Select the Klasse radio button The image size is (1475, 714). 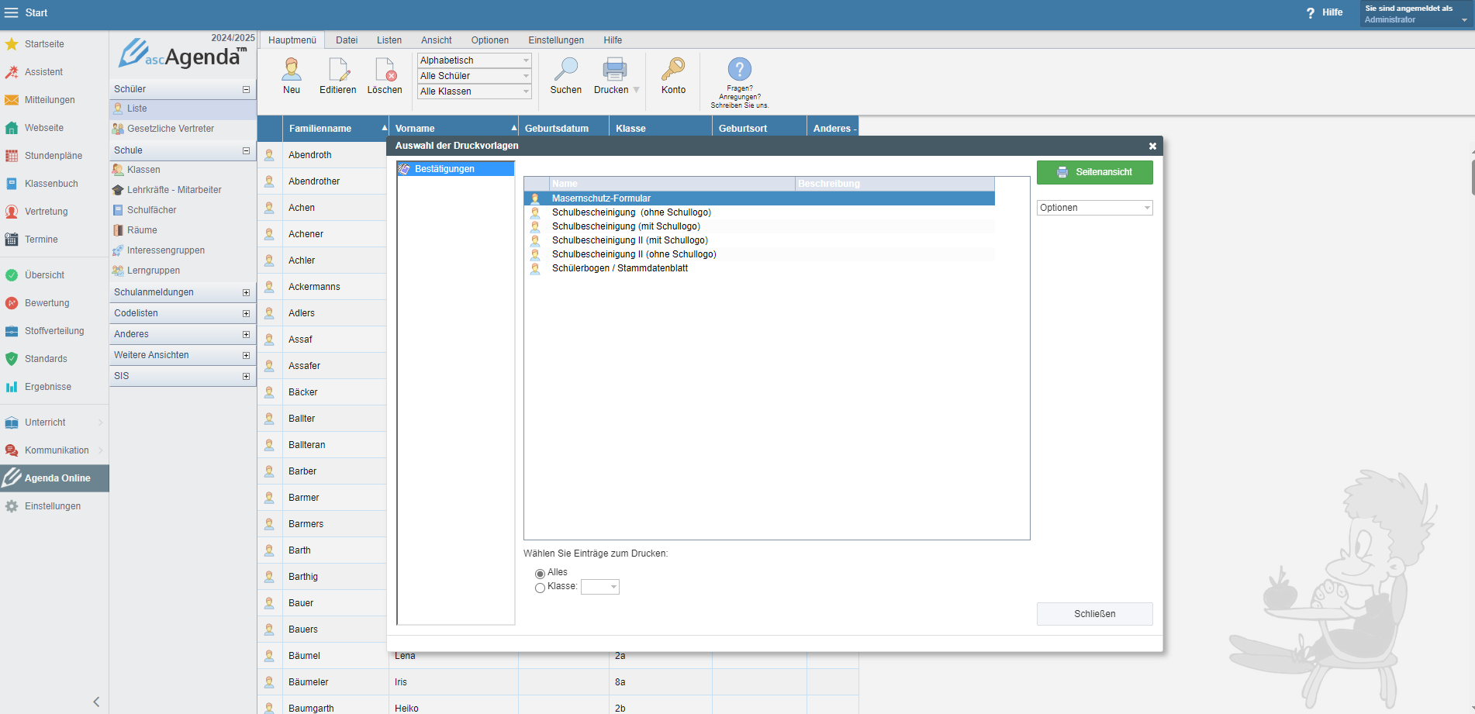540,588
